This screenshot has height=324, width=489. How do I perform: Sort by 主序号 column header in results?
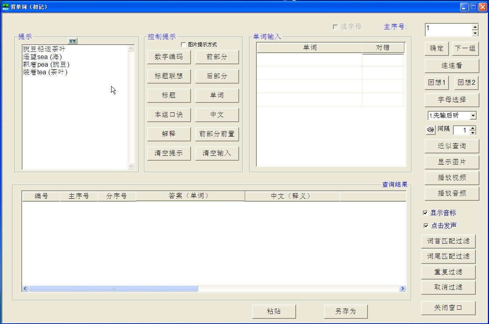pos(79,196)
